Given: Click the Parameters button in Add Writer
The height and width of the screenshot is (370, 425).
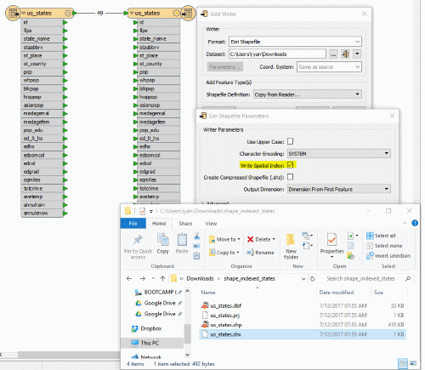Looking at the screenshot, I should (x=225, y=67).
